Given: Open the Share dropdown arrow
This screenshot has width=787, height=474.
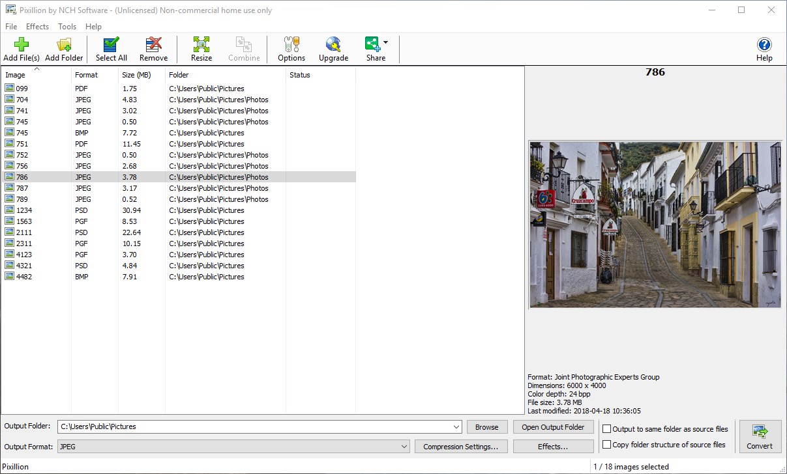Looking at the screenshot, I should pyautogui.click(x=385, y=41).
